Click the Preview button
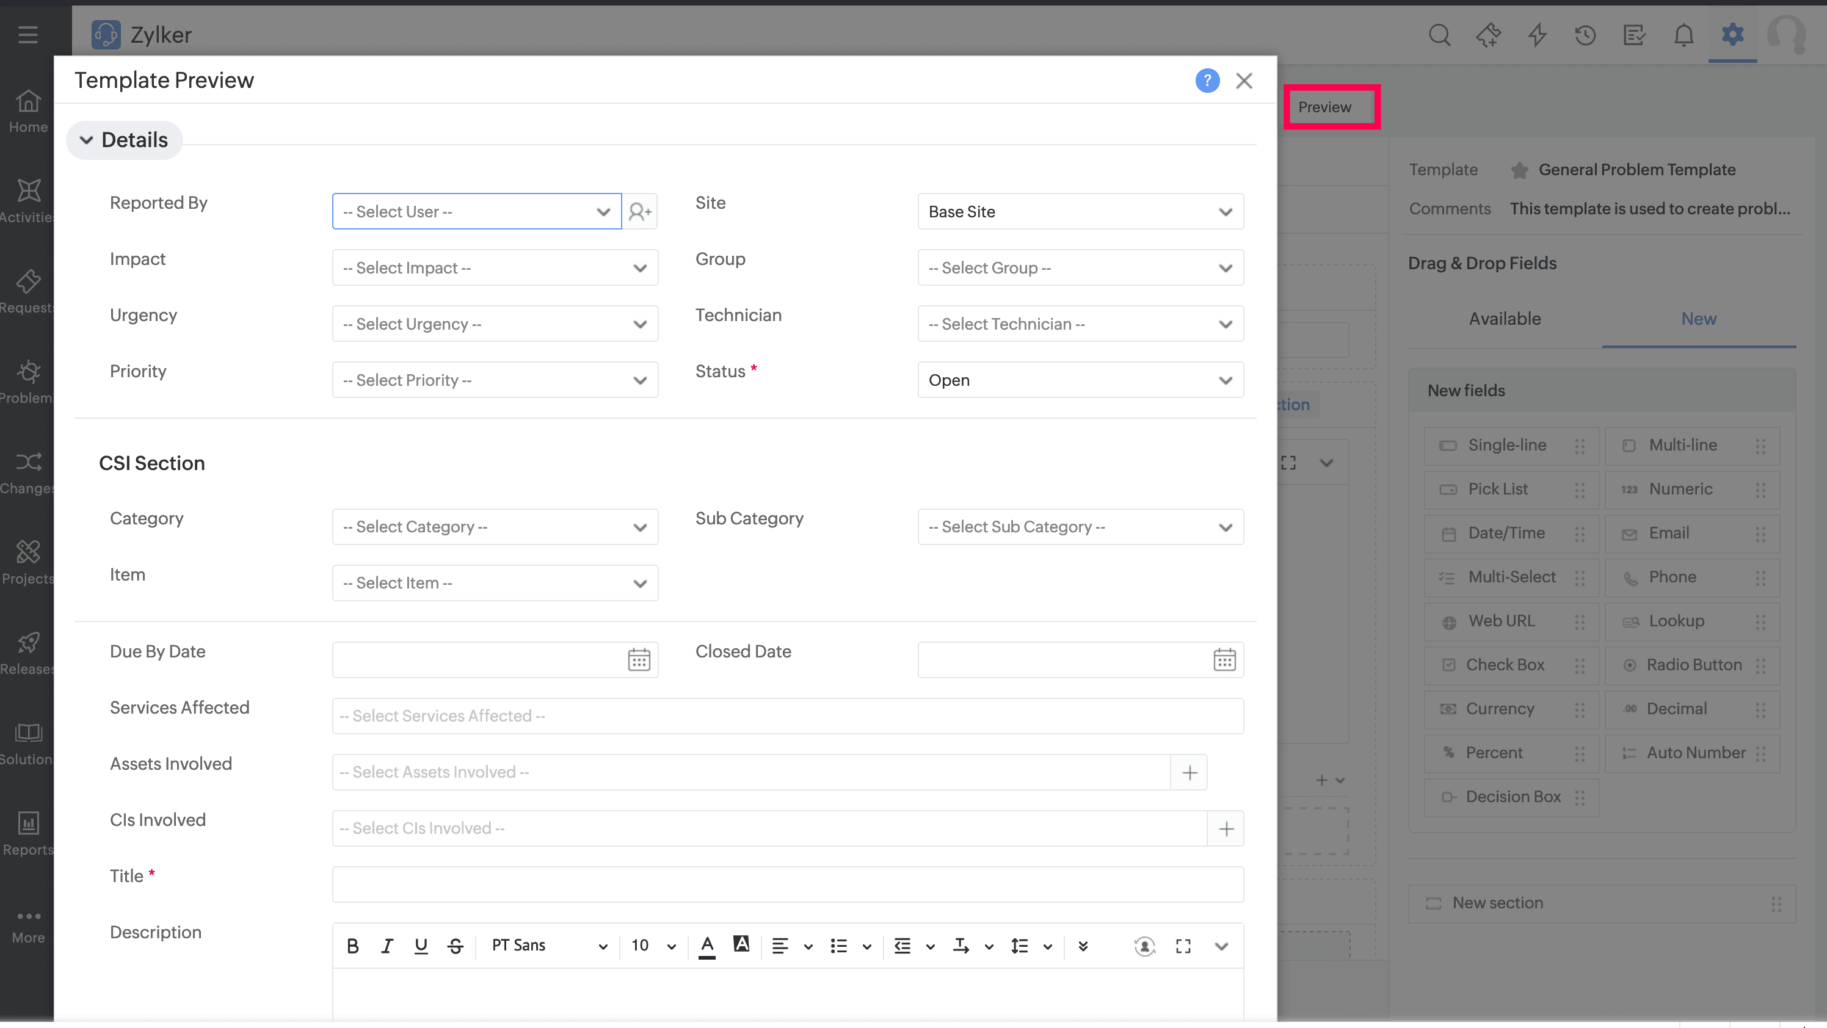1827x1028 pixels. [1324, 107]
